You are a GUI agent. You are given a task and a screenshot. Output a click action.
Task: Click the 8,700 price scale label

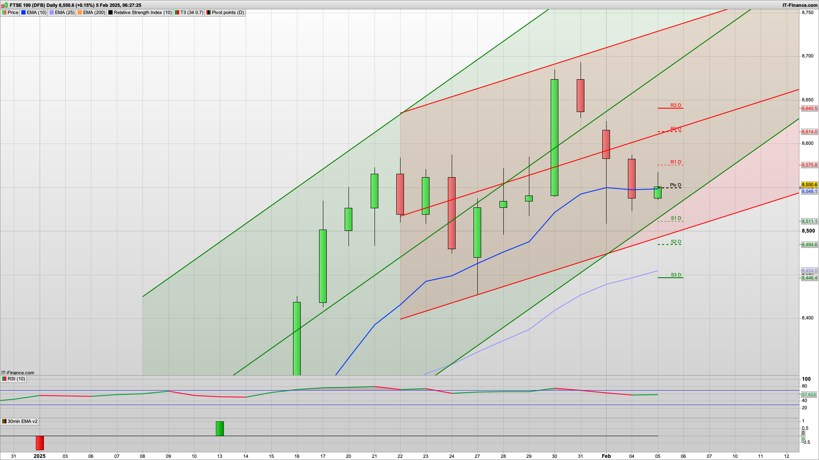(807, 56)
